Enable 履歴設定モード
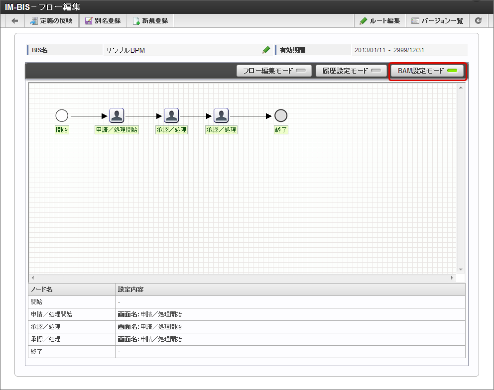The image size is (494, 390). coord(351,71)
